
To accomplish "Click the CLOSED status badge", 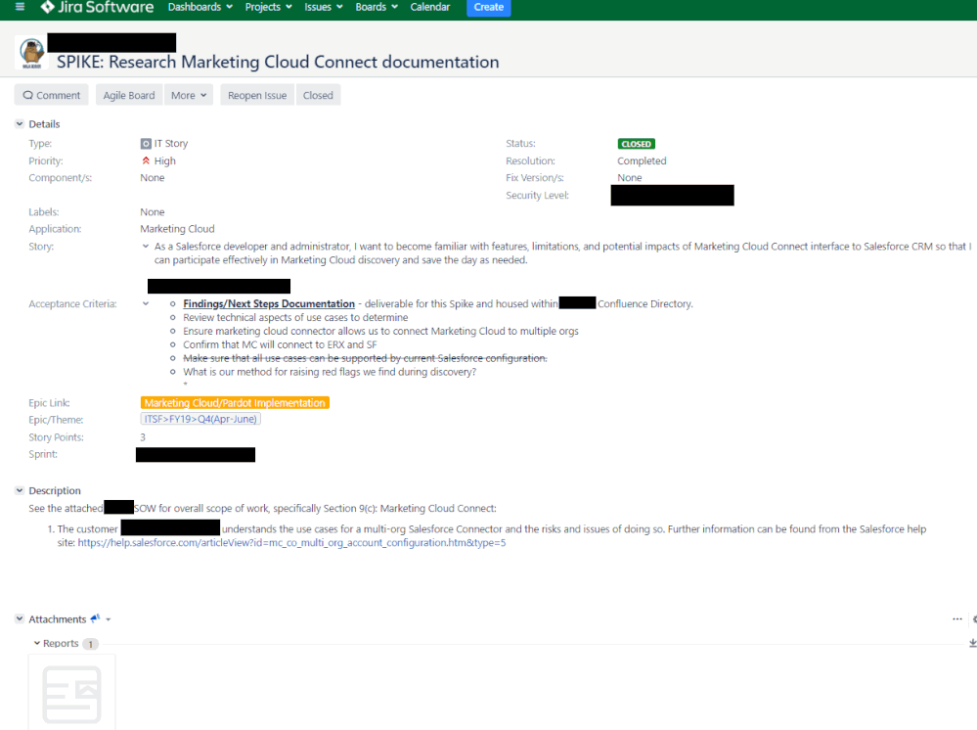I will [636, 144].
